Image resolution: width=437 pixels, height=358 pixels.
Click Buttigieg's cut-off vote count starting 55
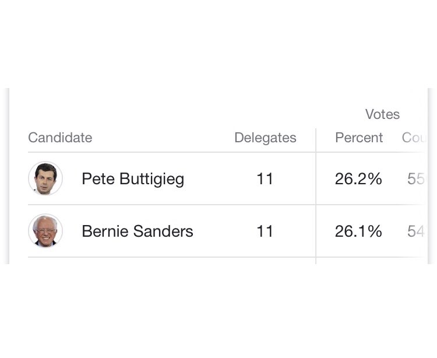coord(415,178)
